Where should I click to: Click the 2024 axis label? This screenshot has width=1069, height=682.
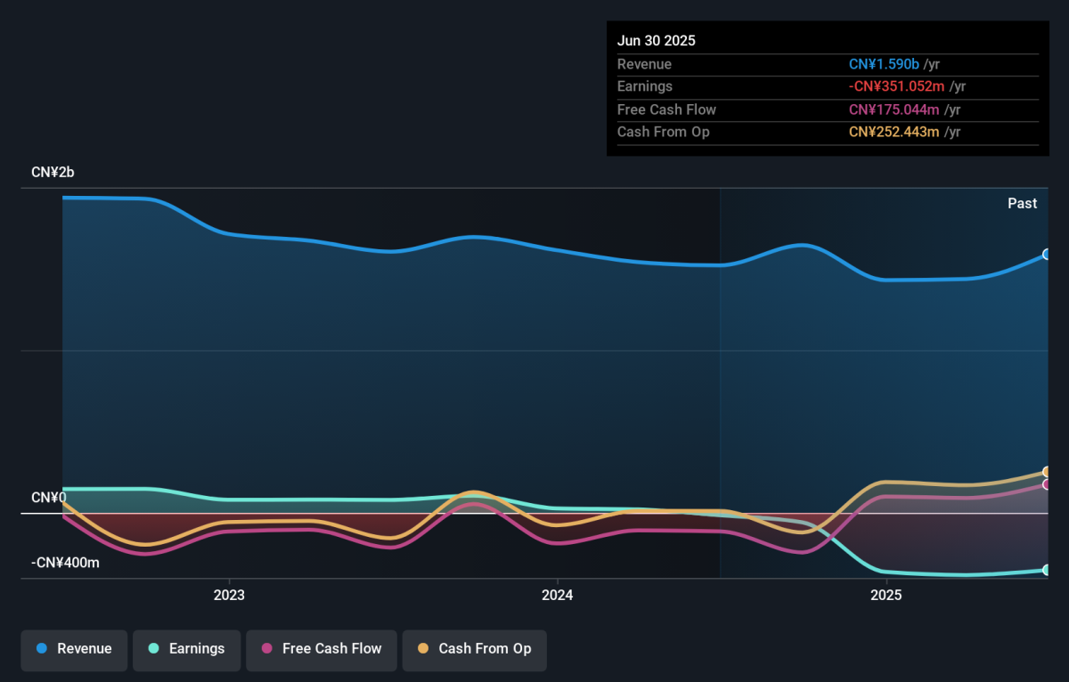click(557, 595)
